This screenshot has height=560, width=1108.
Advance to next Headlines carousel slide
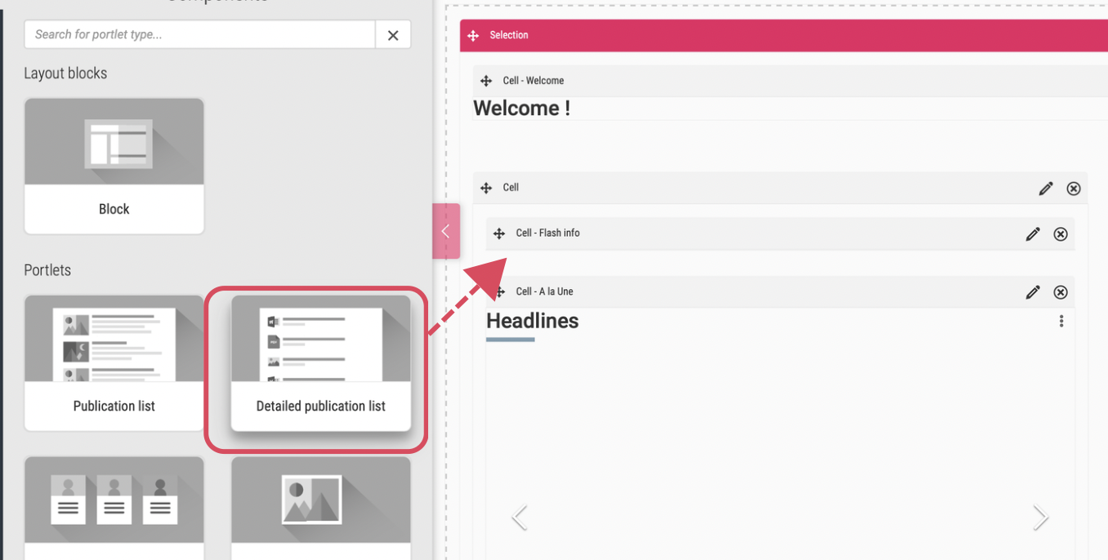(x=1040, y=517)
